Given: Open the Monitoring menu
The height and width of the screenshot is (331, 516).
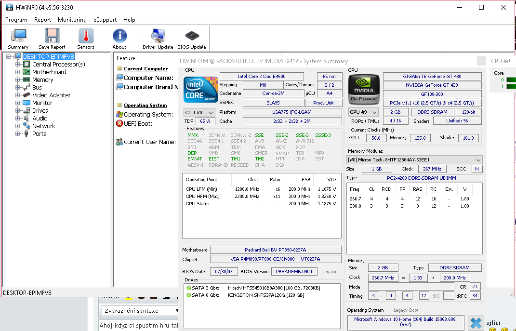Looking at the screenshot, I should (72, 20).
